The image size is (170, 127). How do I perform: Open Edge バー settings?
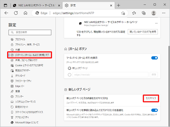(x=17, y=86)
